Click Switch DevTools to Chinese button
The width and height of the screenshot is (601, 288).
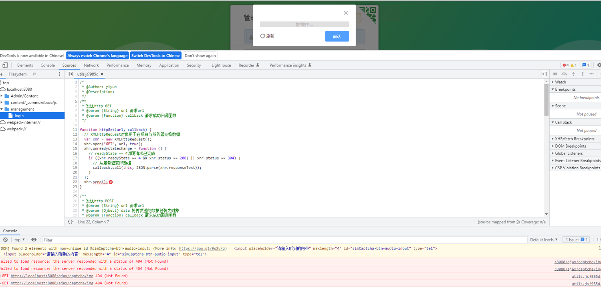(155, 56)
